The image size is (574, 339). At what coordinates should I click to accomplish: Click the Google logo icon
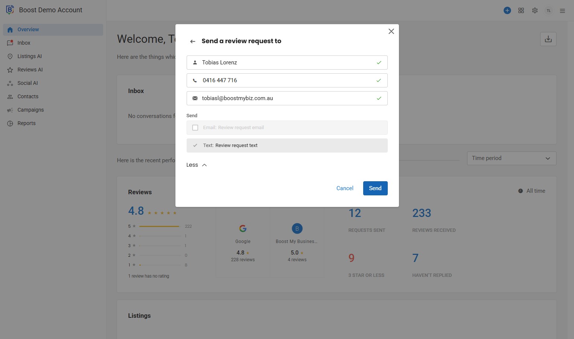[243, 228]
